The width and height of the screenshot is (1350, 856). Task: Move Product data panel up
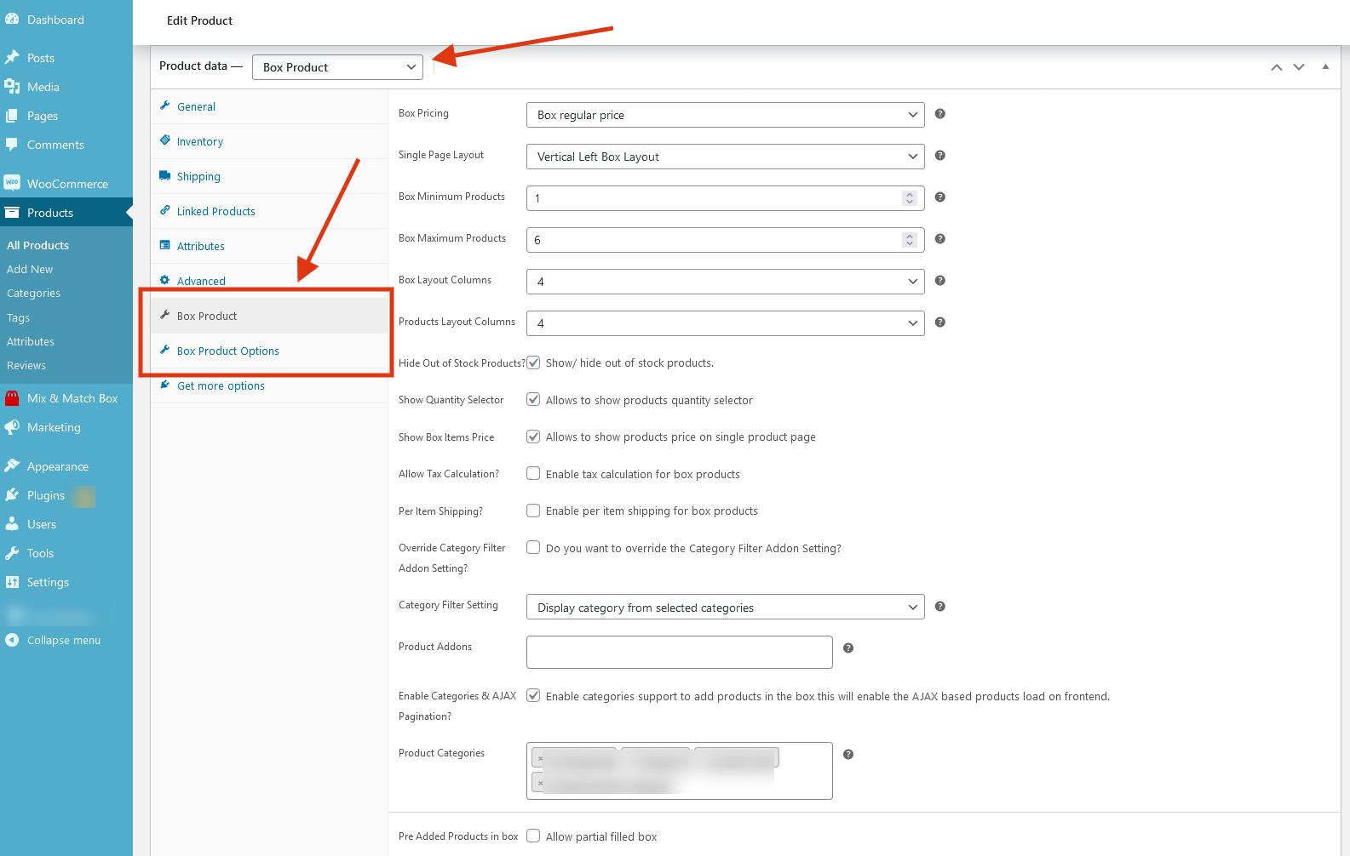pyautogui.click(x=1276, y=67)
